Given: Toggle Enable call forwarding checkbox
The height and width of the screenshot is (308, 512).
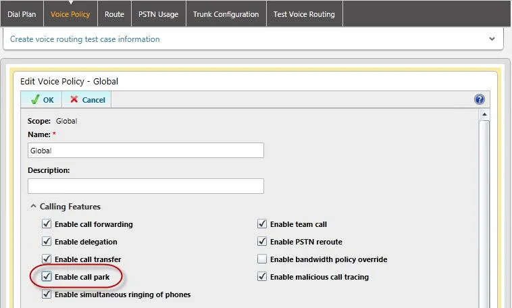Looking at the screenshot, I should 47,224.
